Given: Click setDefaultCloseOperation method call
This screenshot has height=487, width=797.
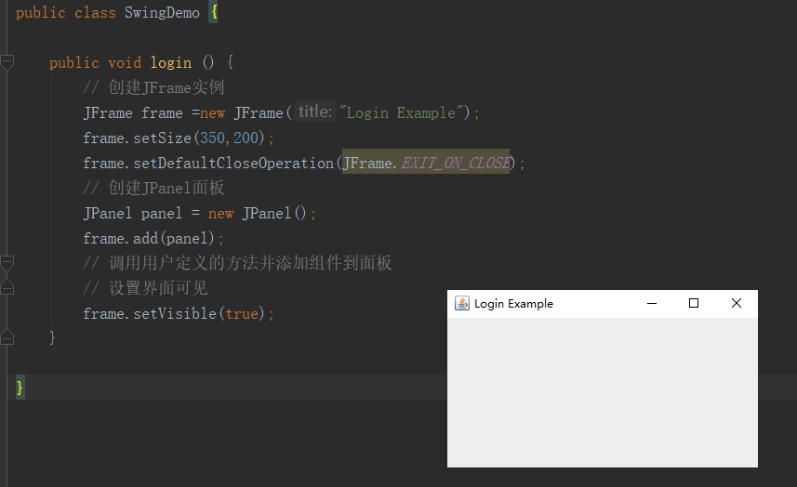Looking at the screenshot, I should (233, 163).
